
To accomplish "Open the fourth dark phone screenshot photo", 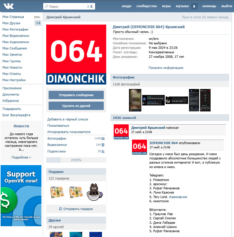I will coord(194,100).
